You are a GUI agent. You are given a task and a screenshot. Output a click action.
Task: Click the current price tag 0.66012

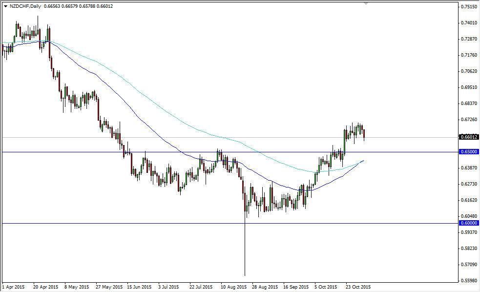point(469,137)
